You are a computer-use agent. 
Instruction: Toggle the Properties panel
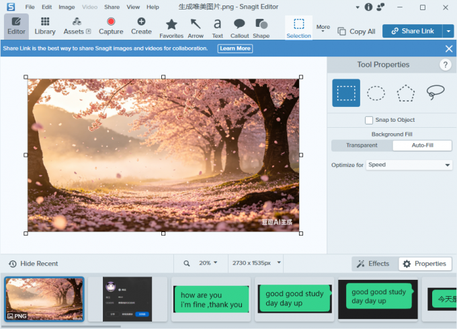click(x=425, y=264)
